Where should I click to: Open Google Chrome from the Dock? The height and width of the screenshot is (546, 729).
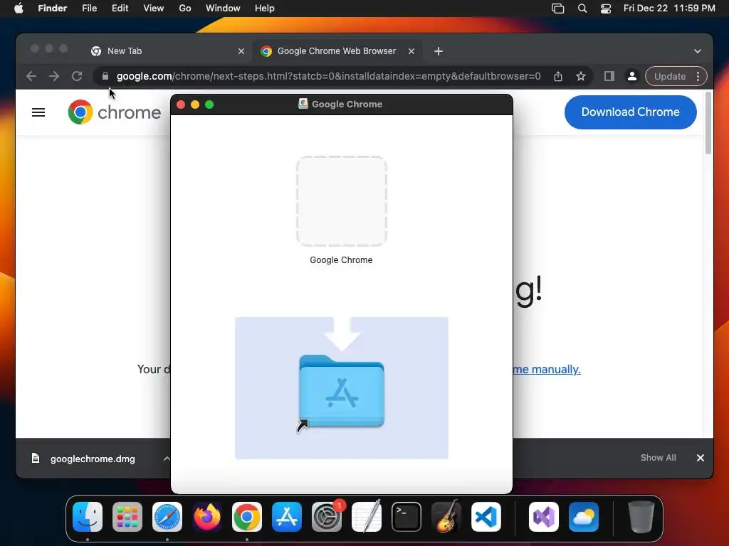click(x=247, y=517)
